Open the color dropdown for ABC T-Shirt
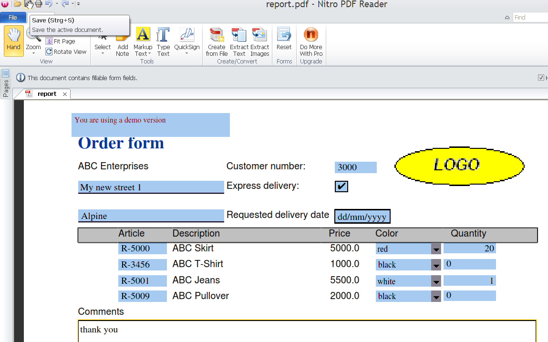548x342 pixels. tap(436, 265)
